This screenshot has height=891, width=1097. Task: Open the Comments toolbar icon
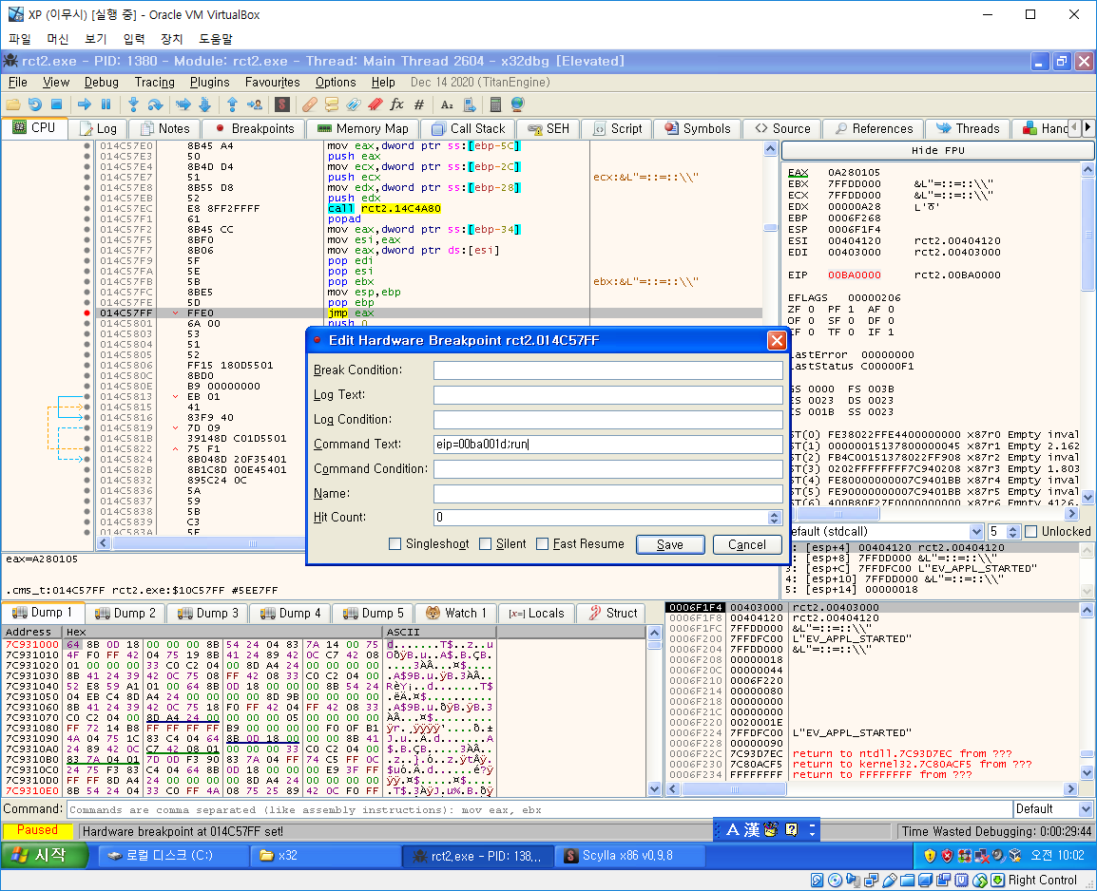[332, 104]
